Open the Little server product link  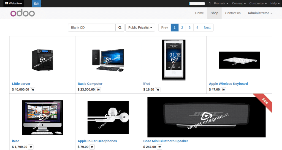tap(21, 84)
